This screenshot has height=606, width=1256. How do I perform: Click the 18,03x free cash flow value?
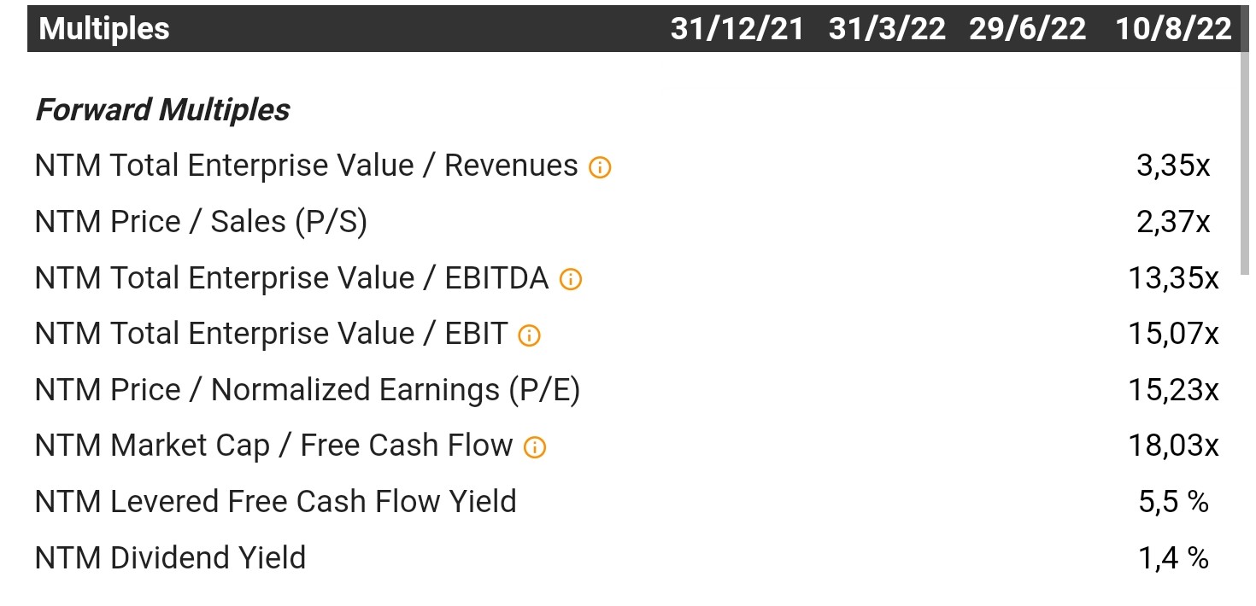(x=1173, y=446)
